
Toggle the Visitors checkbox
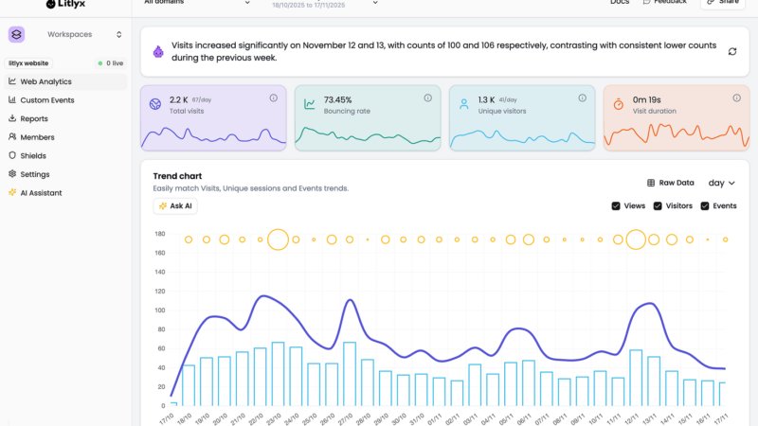658,205
